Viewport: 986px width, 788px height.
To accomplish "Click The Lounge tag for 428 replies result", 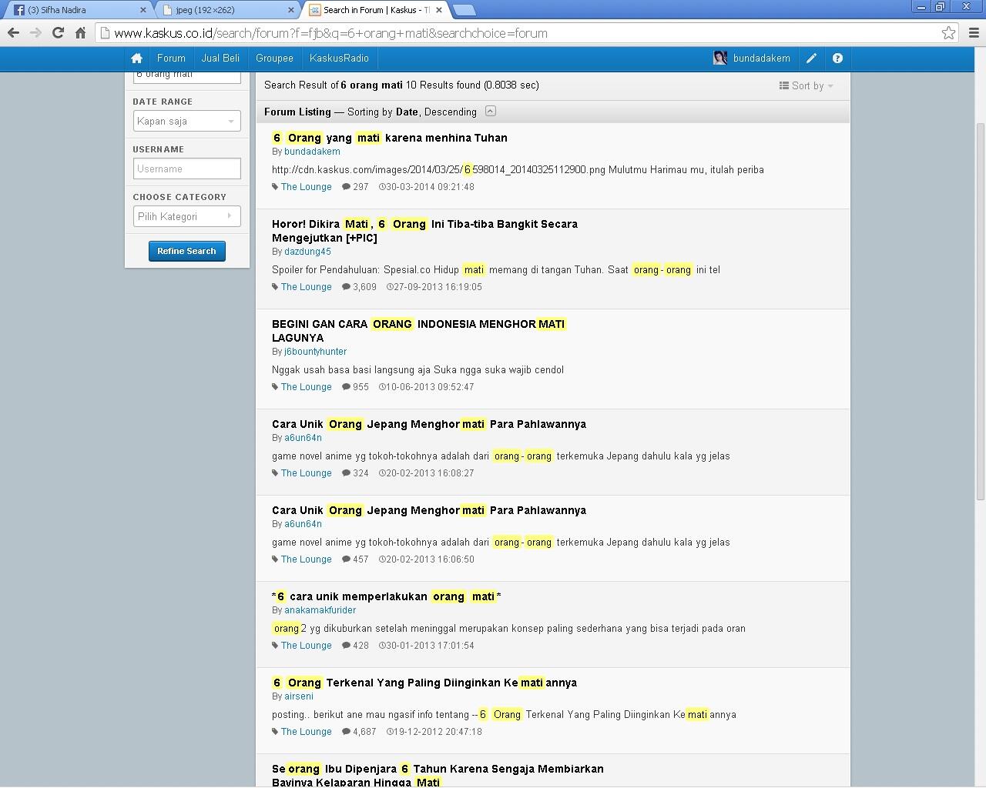I will 306,646.
